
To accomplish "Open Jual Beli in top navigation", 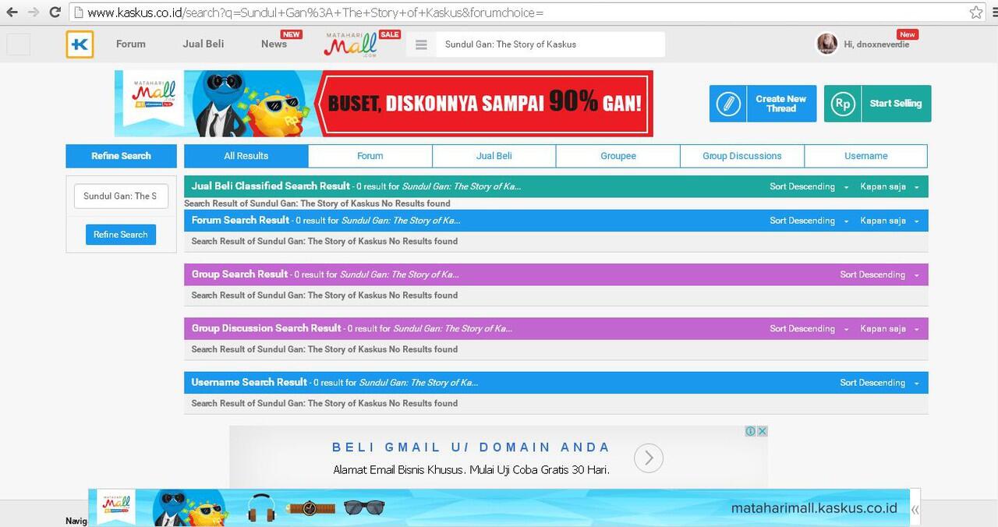I will tap(203, 44).
